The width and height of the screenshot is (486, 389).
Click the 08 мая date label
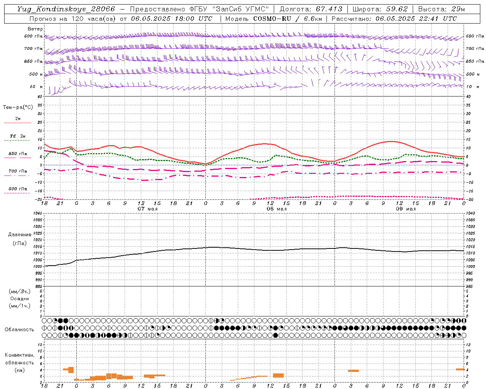pyautogui.click(x=276, y=209)
